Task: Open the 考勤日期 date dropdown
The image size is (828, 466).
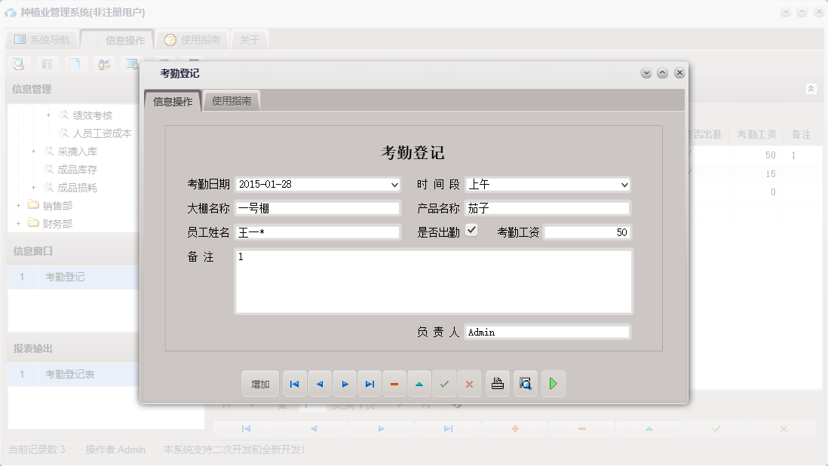Action: click(394, 184)
